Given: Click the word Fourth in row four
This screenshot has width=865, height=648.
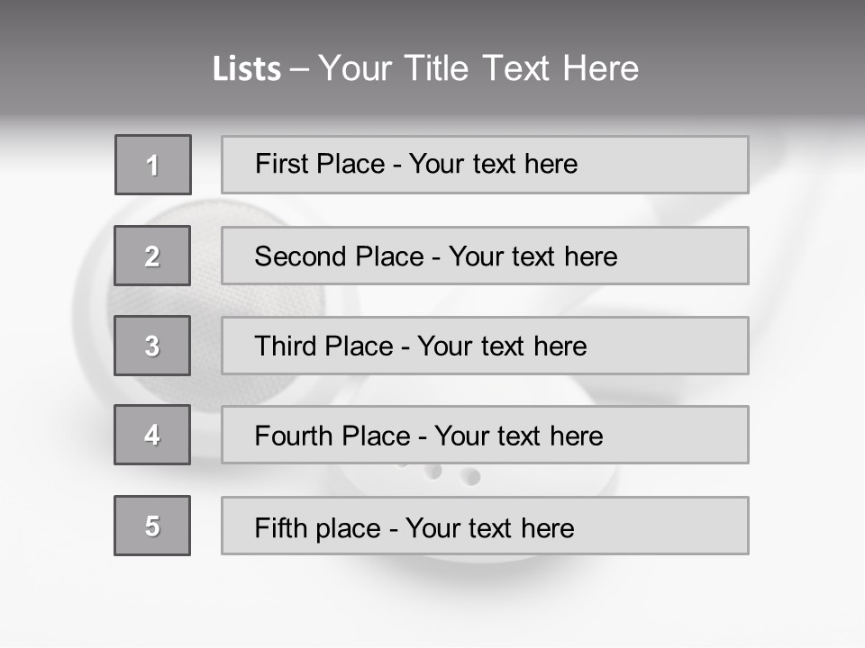Looking at the screenshot, I should pyautogui.click(x=294, y=436).
